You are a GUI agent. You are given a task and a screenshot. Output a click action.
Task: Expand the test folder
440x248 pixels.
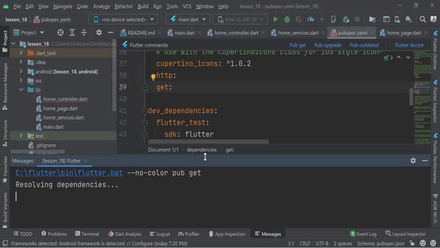tap(21, 136)
